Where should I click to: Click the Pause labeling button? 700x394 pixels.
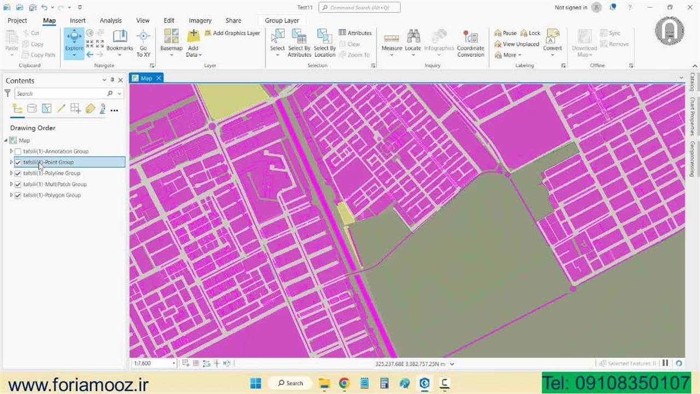(505, 33)
